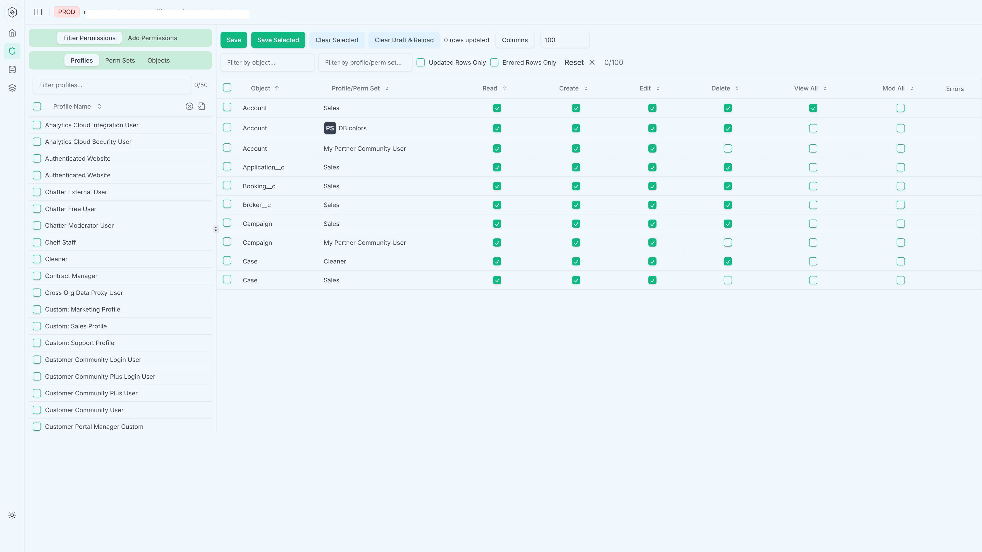
Task: Check the Delete permission for Account My Partner Community User
Action: click(727, 148)
